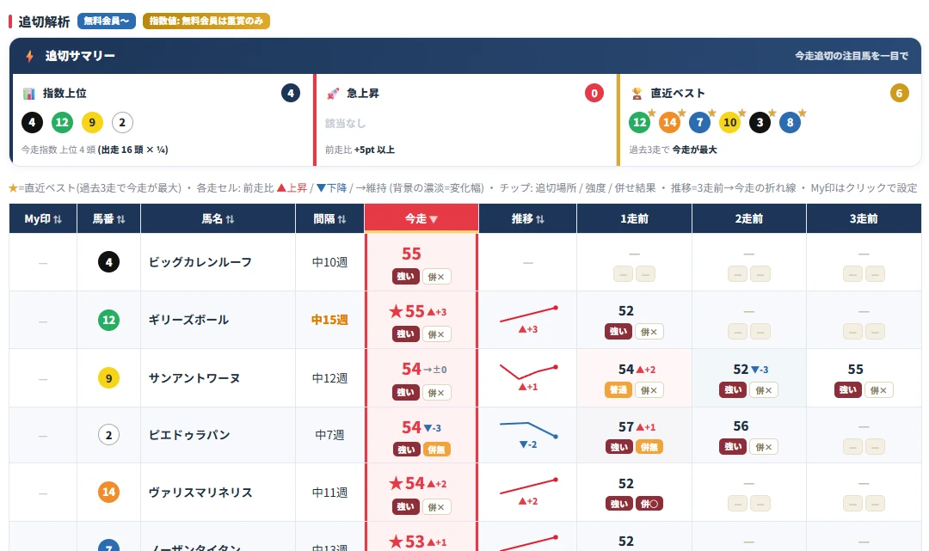Sort table by 間隔 column
The height and width of the screenshot is (551, 929).
tap(329, 219)
